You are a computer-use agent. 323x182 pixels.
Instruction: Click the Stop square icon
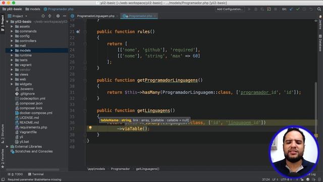[x=276, y=9]
